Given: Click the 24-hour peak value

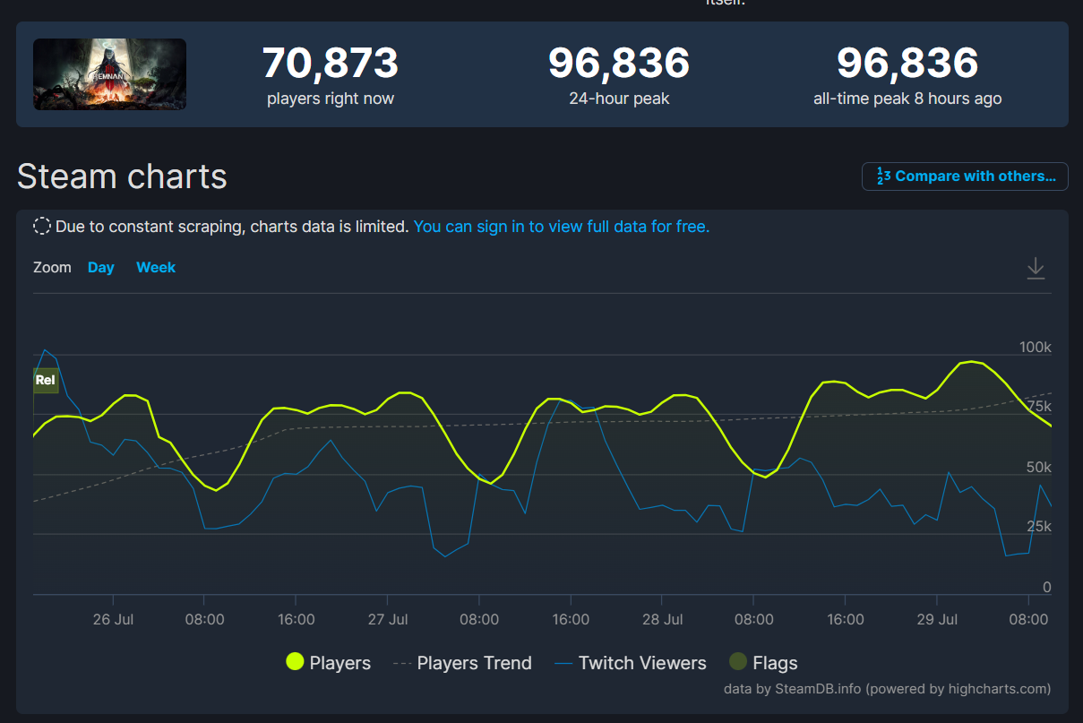Looking at the screenshot, I should coord(619,64).
